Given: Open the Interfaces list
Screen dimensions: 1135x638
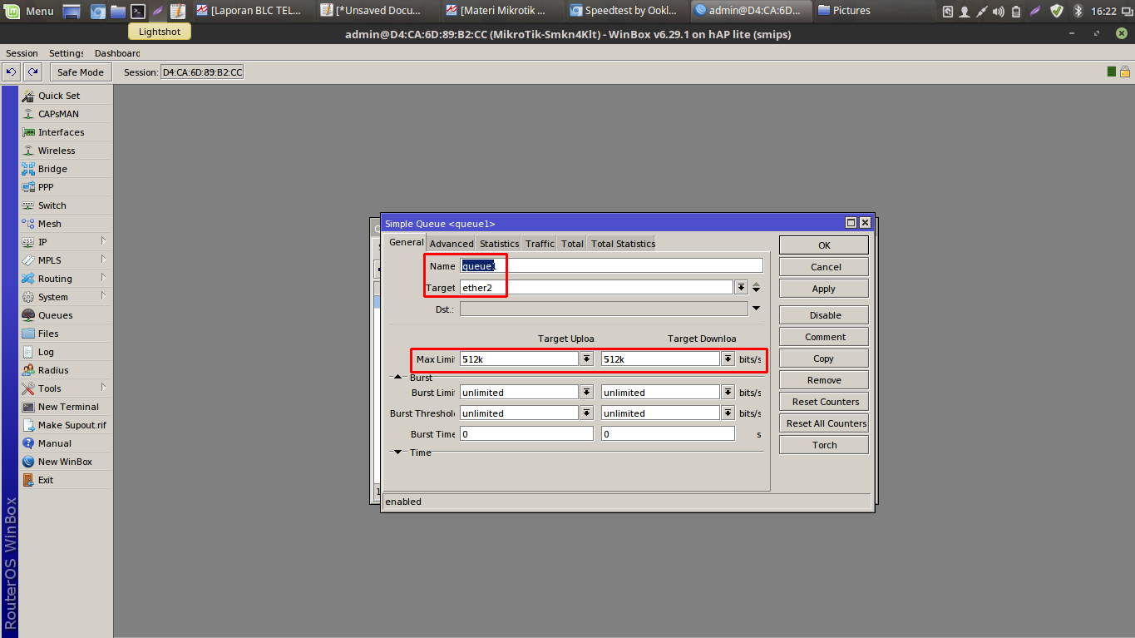Looking at the screenshot, I should pos(66,132).
